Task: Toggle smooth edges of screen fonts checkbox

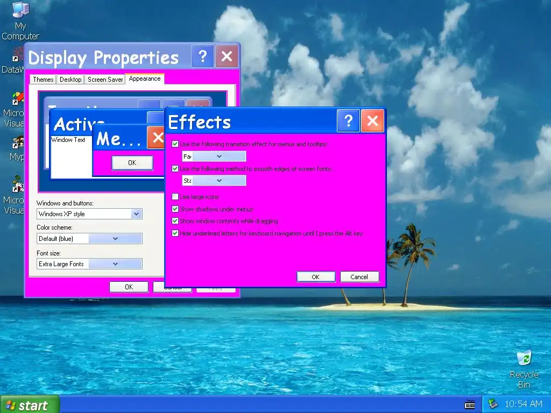Action: tap(175, 168)
